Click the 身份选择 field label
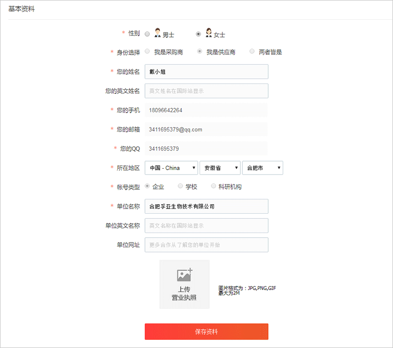Viewport: 393px width, 348px height. coord(128,52)
